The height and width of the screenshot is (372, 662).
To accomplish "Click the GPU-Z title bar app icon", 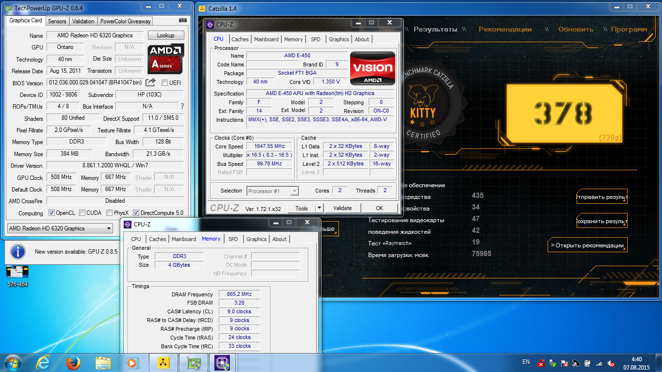I will 9,8.
